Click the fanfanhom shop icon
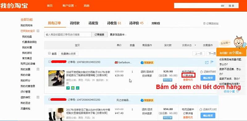The image size is (247, 121). click(x=116, y=63)
